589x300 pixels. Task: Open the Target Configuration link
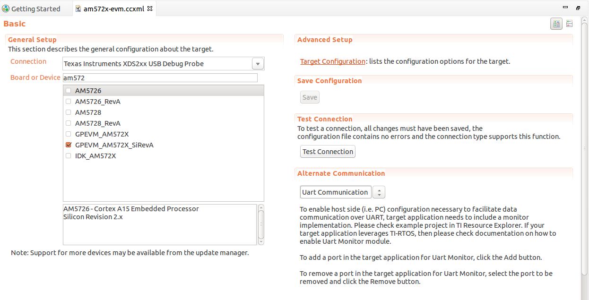coord(332,61)
